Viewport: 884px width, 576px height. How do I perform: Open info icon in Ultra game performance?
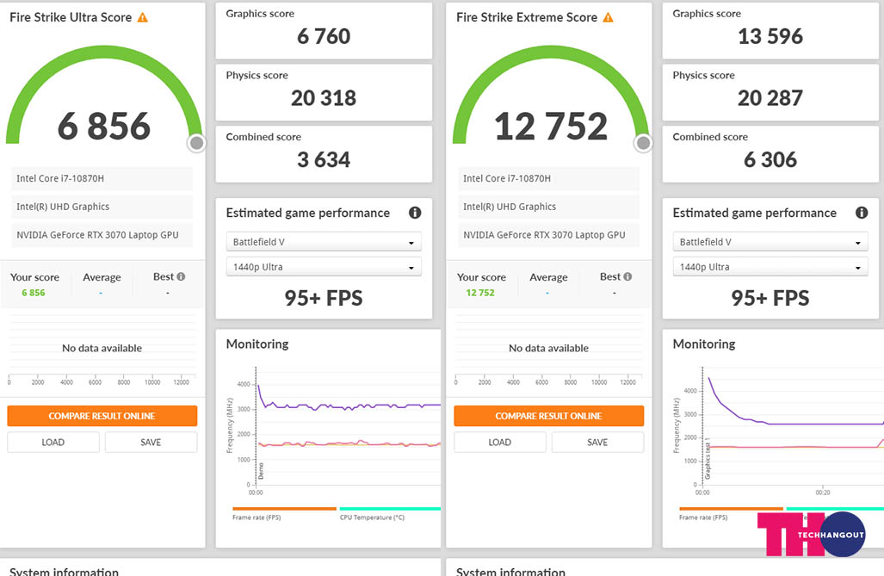(415, 213)
